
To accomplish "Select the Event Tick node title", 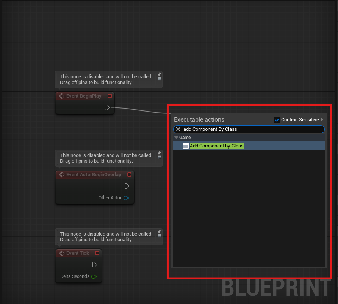I will pos(78,253).
